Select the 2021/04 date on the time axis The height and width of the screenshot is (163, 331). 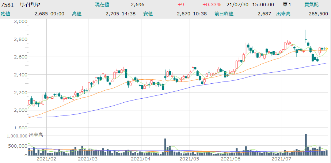141,159
